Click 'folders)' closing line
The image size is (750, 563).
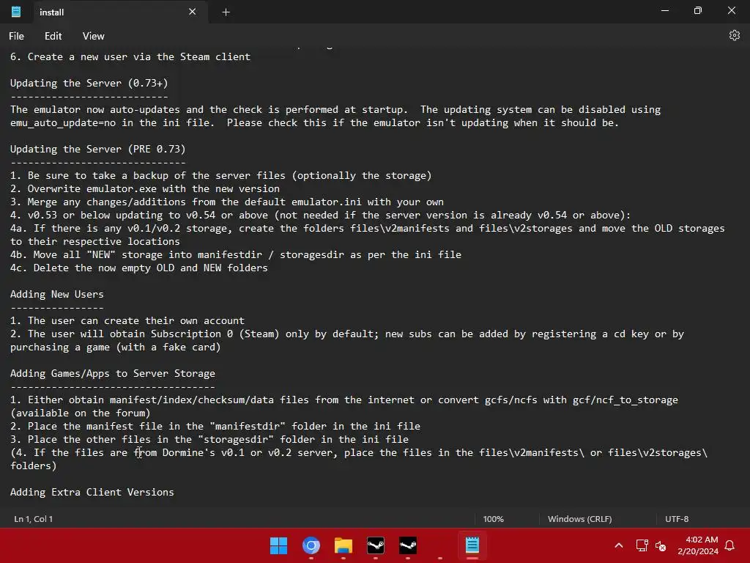coord(34,466)
